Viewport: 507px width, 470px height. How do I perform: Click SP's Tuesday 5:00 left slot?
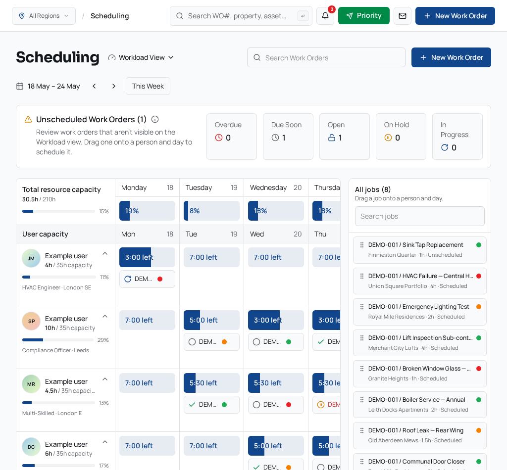[211, 320]
